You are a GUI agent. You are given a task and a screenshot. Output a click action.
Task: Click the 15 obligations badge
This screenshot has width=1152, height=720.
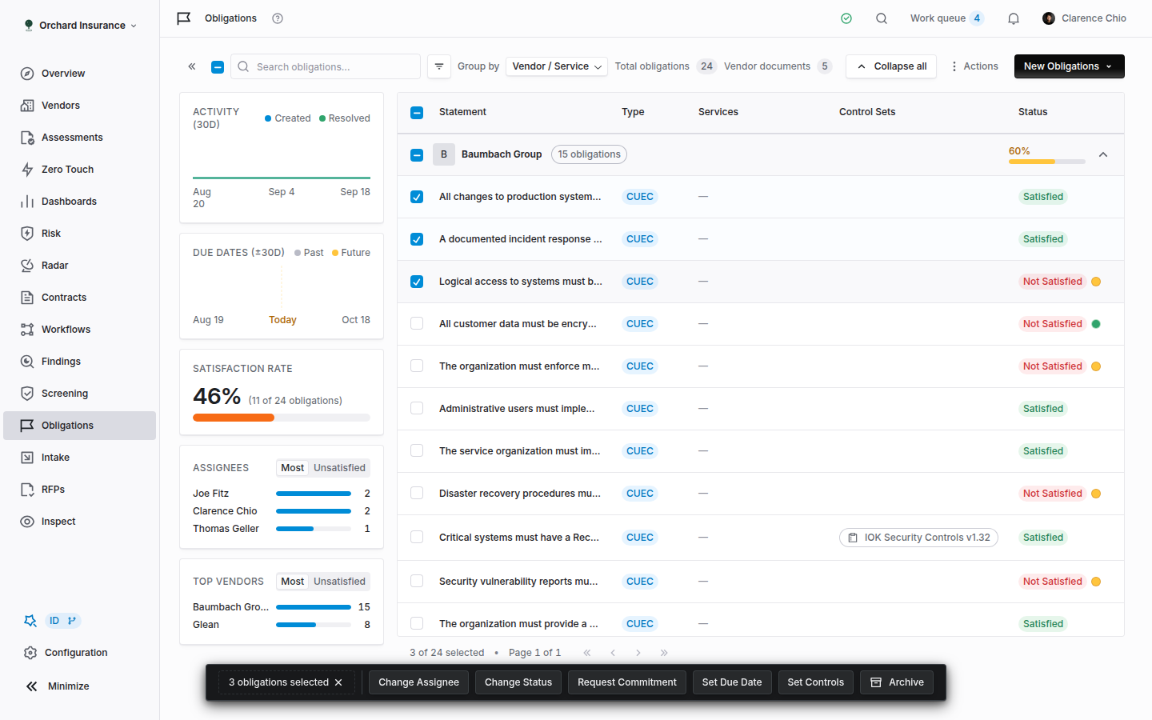click(x=589, y=154)
